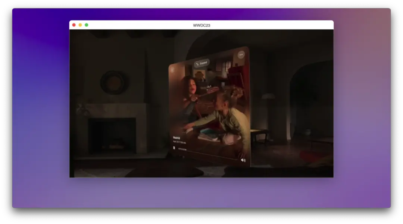
Task: Open the three-dot more options menu
Action: (241, 55)
